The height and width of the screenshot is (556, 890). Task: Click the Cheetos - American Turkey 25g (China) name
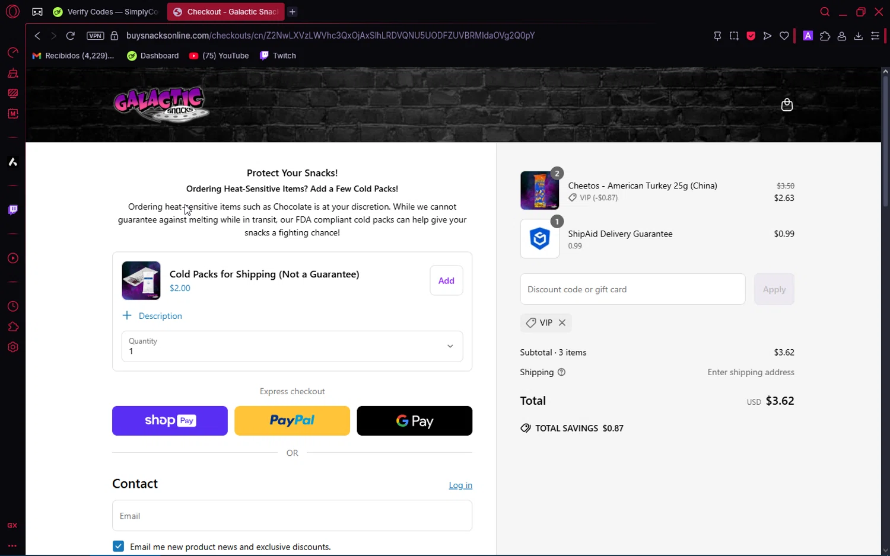pos(643,186)
